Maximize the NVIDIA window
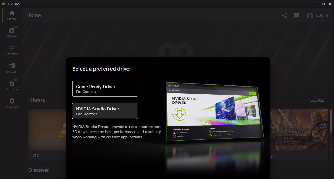 [323, 4]
